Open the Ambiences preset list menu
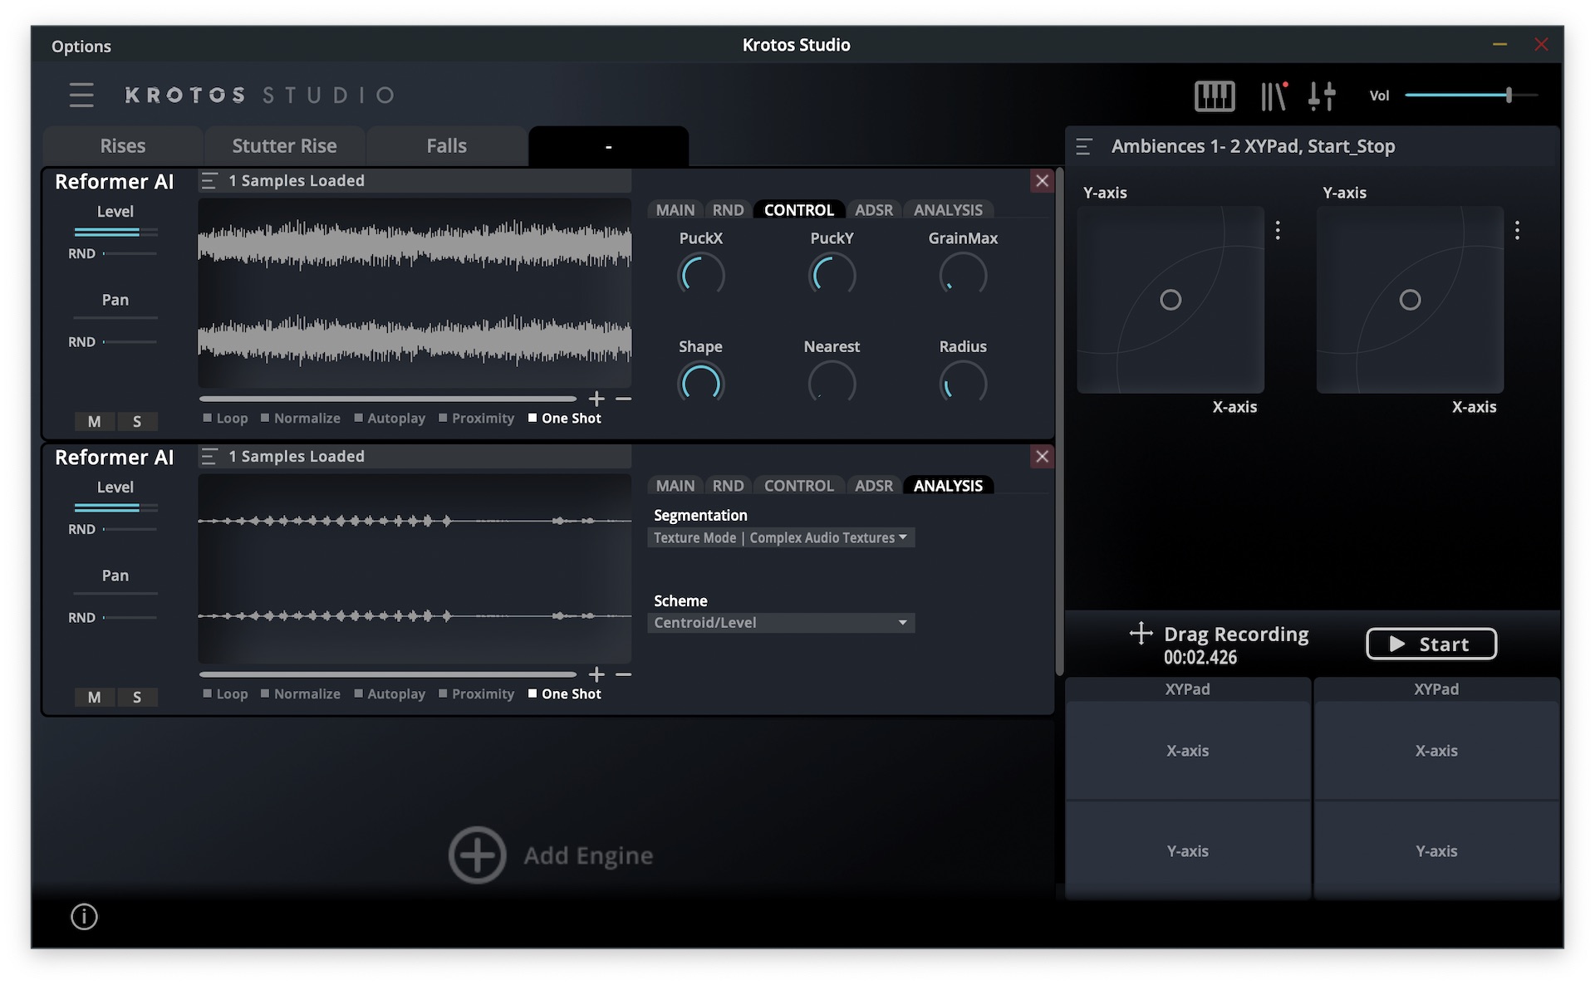Viewport: 1595px width, 985px height. (x=1083, y=147)
